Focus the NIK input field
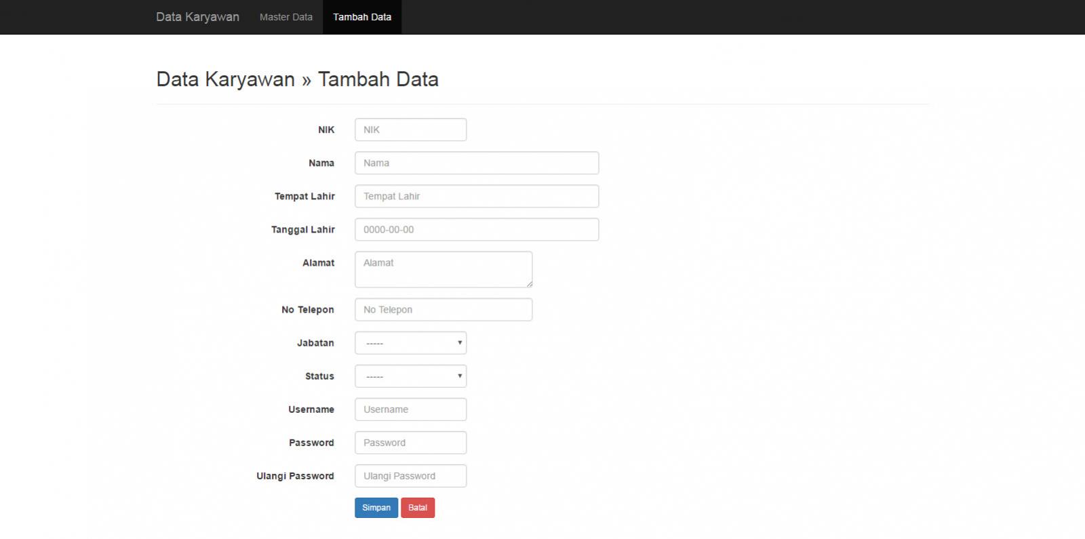Screen dimensions: 1085x539 [410, 129]
